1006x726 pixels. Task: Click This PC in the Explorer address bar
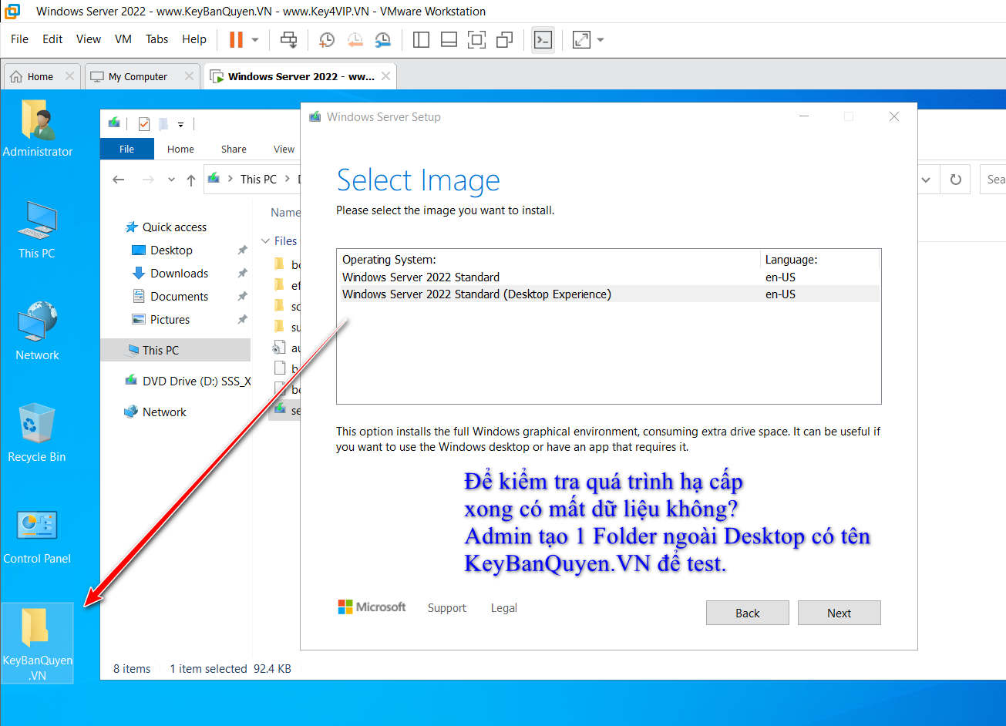pyautogui.click(x=258, y=180)
